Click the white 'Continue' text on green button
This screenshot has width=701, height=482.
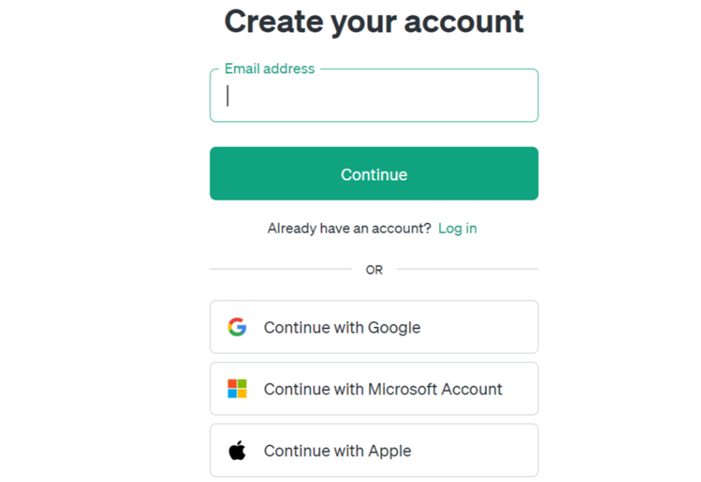point(374,174)
